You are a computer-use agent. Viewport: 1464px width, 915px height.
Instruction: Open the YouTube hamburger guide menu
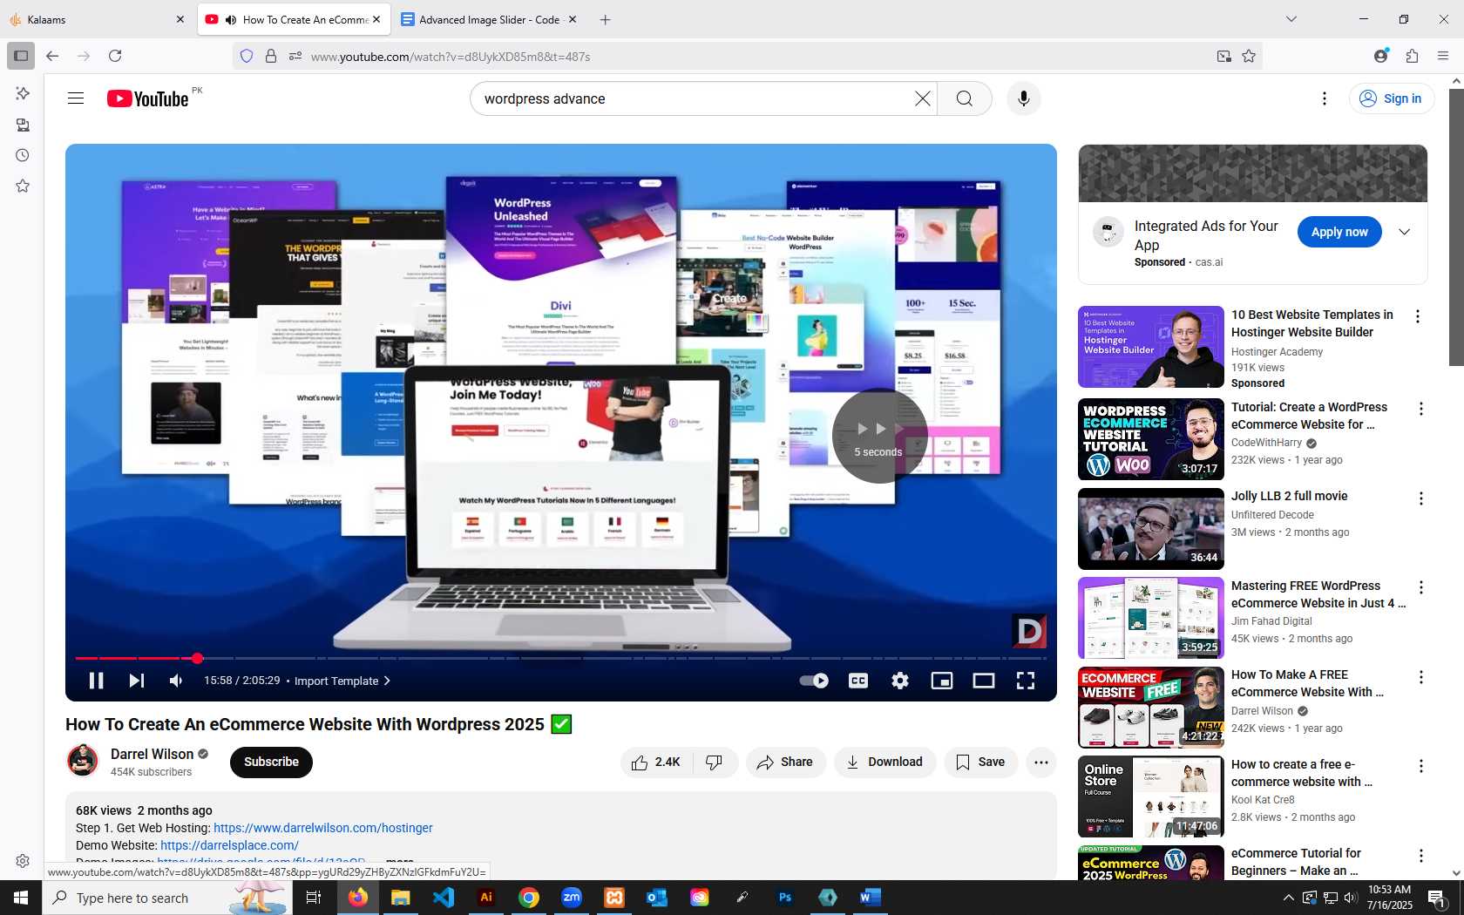pyautogui.click(x=76, y=98)
